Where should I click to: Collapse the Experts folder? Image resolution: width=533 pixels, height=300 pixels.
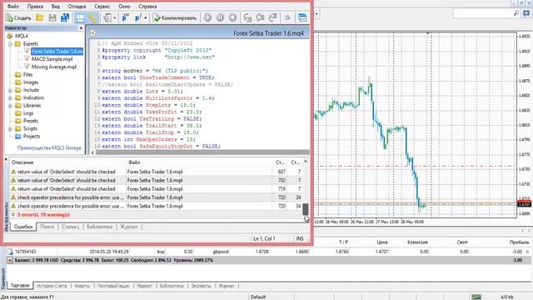coord(10,44)
